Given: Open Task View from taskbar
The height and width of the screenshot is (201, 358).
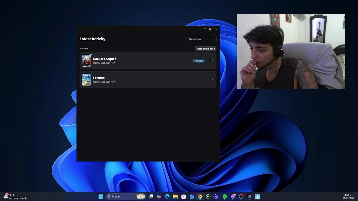Looking at the screenshot, I should [151, 197].
